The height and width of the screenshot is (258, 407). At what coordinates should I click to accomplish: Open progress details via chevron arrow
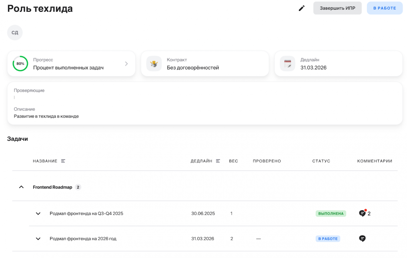tap(126, 64)
